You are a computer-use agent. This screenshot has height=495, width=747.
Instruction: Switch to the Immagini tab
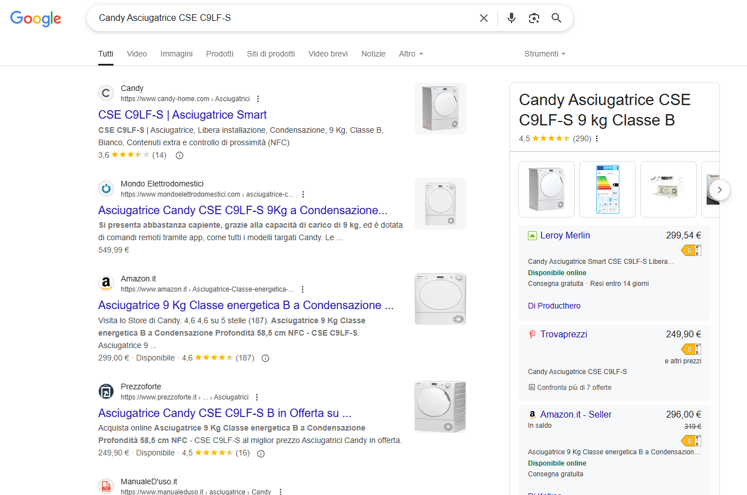(176, 54)
